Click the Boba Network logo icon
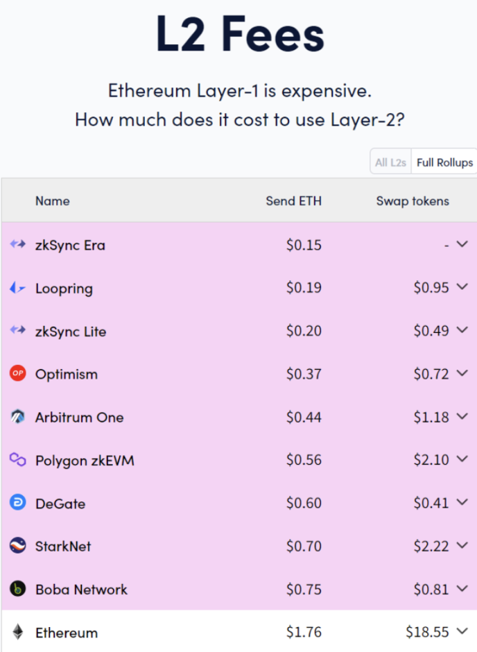 coord(18,589)
